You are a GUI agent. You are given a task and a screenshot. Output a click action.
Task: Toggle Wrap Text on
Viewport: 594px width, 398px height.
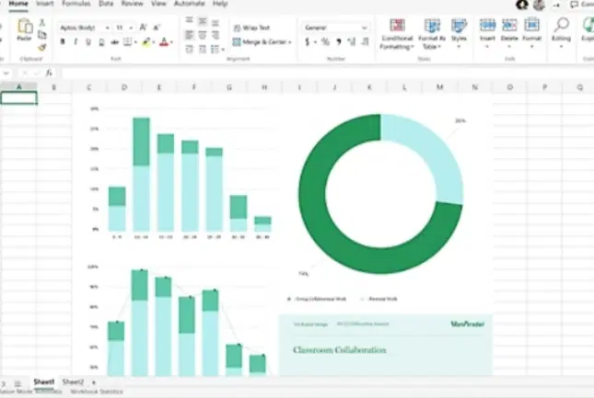[251, 28]
